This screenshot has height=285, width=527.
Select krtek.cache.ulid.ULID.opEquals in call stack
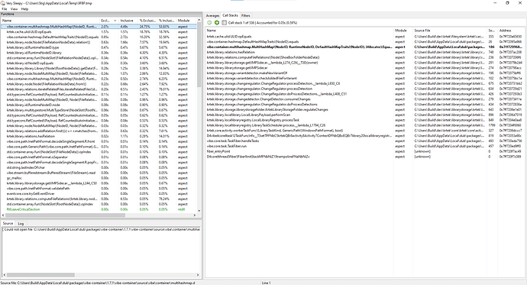pos(365,37)
